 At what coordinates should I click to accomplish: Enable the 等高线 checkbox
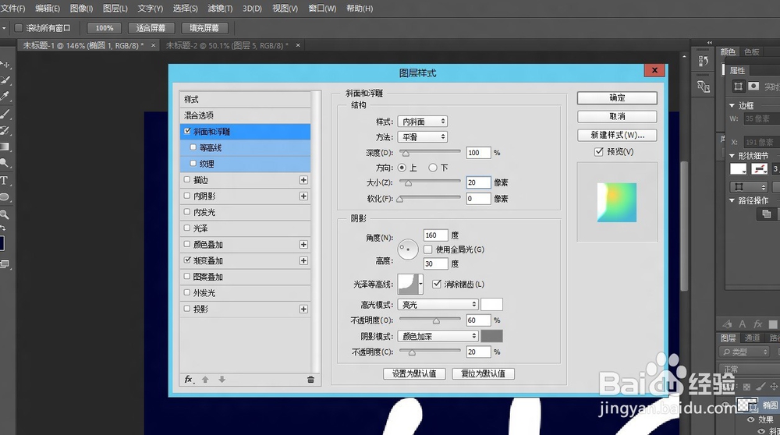tap(193, 147)
